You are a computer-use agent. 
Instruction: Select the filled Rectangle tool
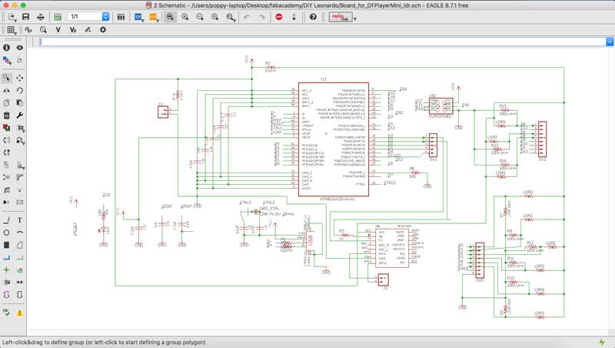pyautogui.click(x=7, y=245)
